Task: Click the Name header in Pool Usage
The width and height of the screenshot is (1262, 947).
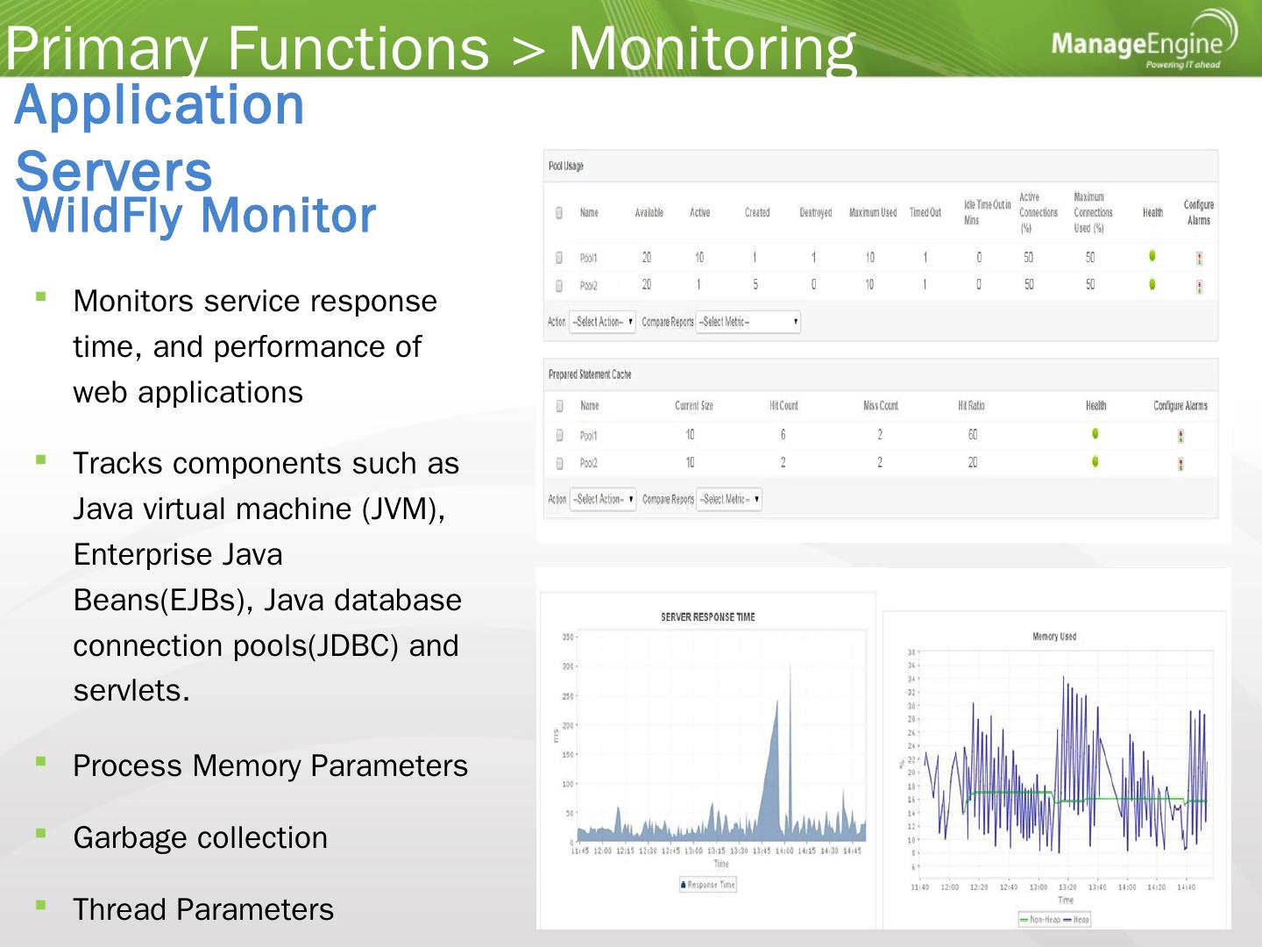Action: click(589, 212)
